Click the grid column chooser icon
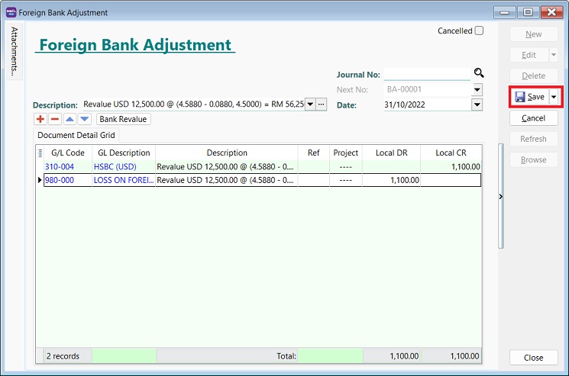569x376 pixels. pos(40,153)
